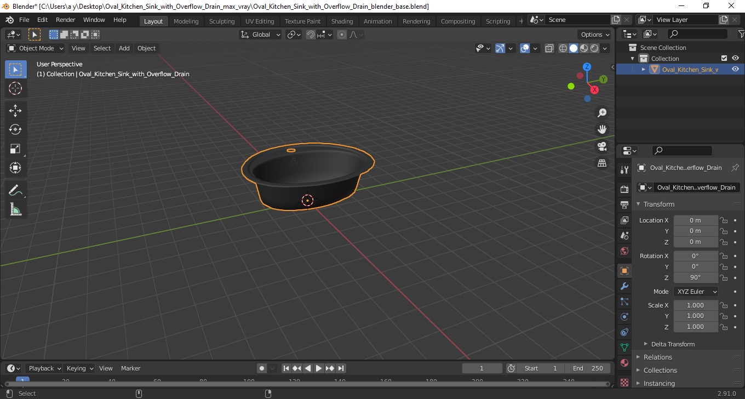745x399 pixels.
Task: Open the Tool properties tab
Action: [x=624, y=169]
